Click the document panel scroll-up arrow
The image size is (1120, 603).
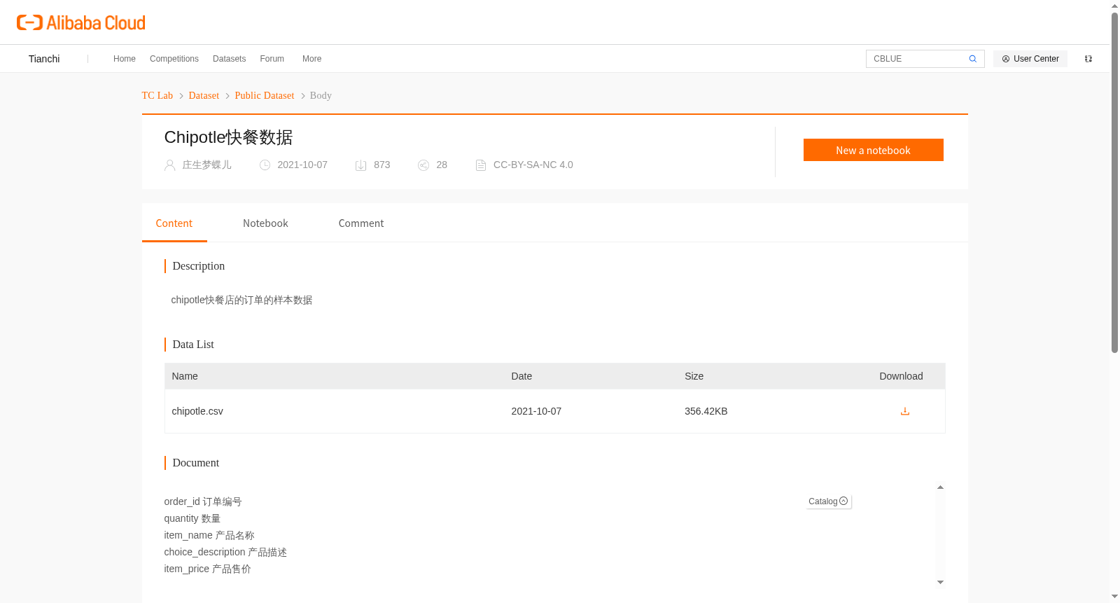(940, 487)
